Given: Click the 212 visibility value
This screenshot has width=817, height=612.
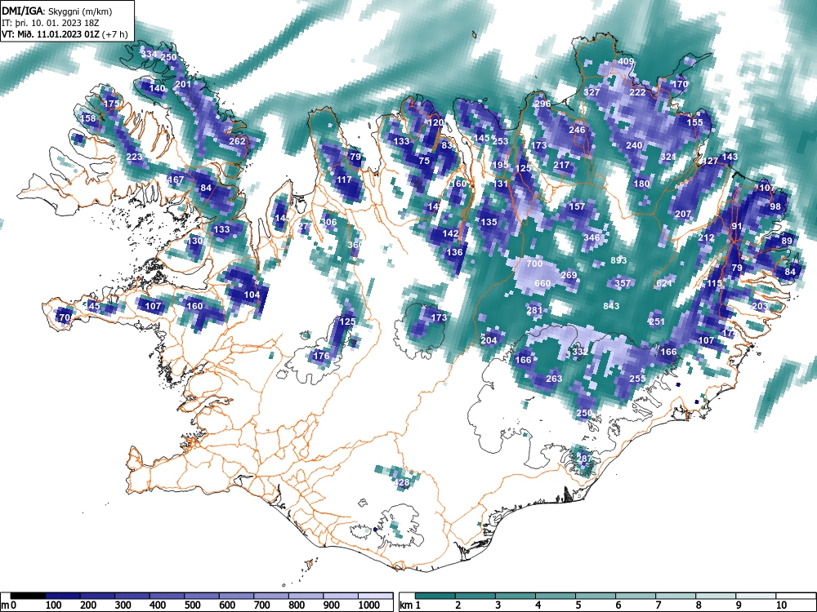Looking at the screenshot, I should 706,237.
